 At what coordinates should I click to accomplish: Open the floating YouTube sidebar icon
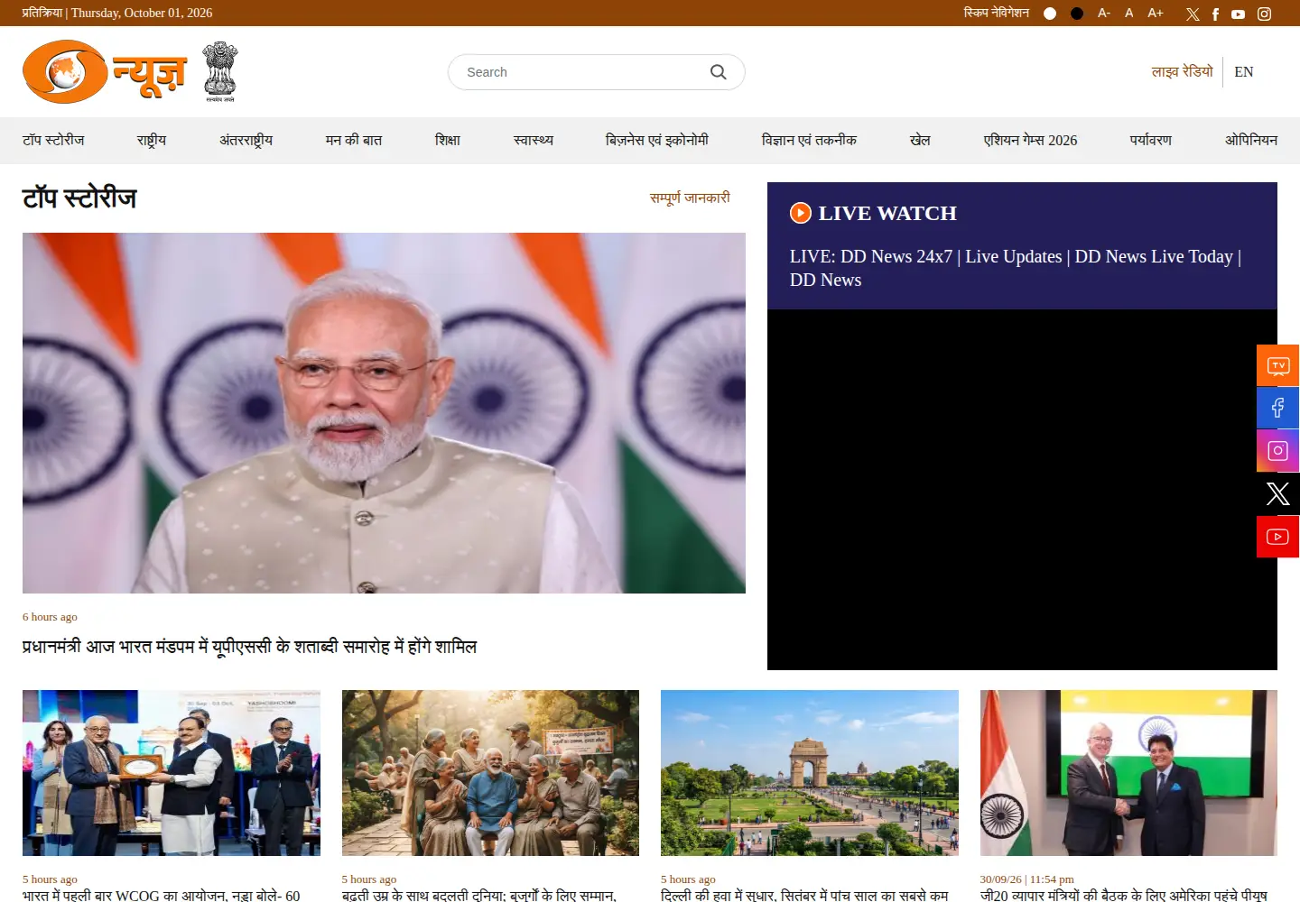pyautogui.click(x=1277, y=537)
